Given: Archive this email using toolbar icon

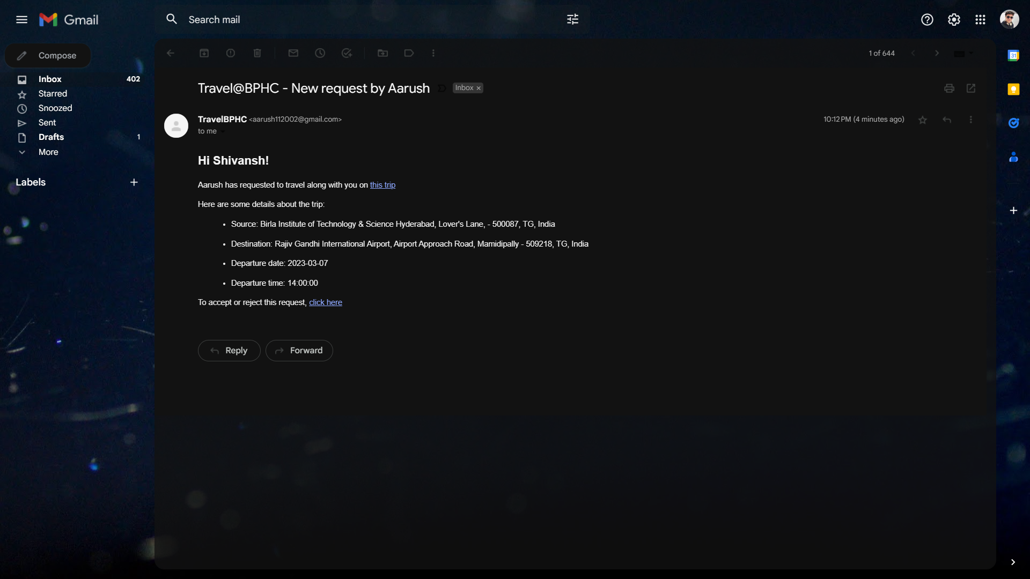Looking at the screenshot, I should pyautogui.click(x=204, y=53).
